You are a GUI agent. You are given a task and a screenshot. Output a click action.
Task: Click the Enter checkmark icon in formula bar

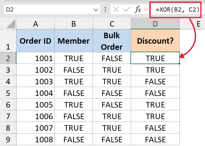pyautogui.click(x=126, y=9)
